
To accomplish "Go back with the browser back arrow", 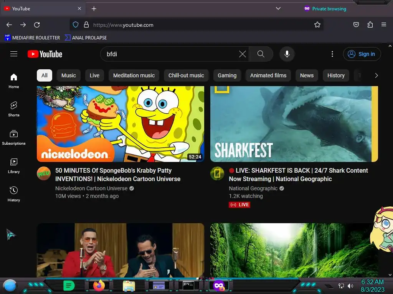I will coord(9,25).
